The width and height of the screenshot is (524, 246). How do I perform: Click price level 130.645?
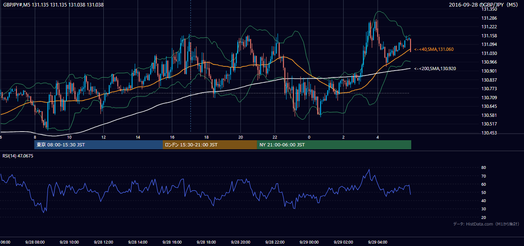click(x=490, y=106)
